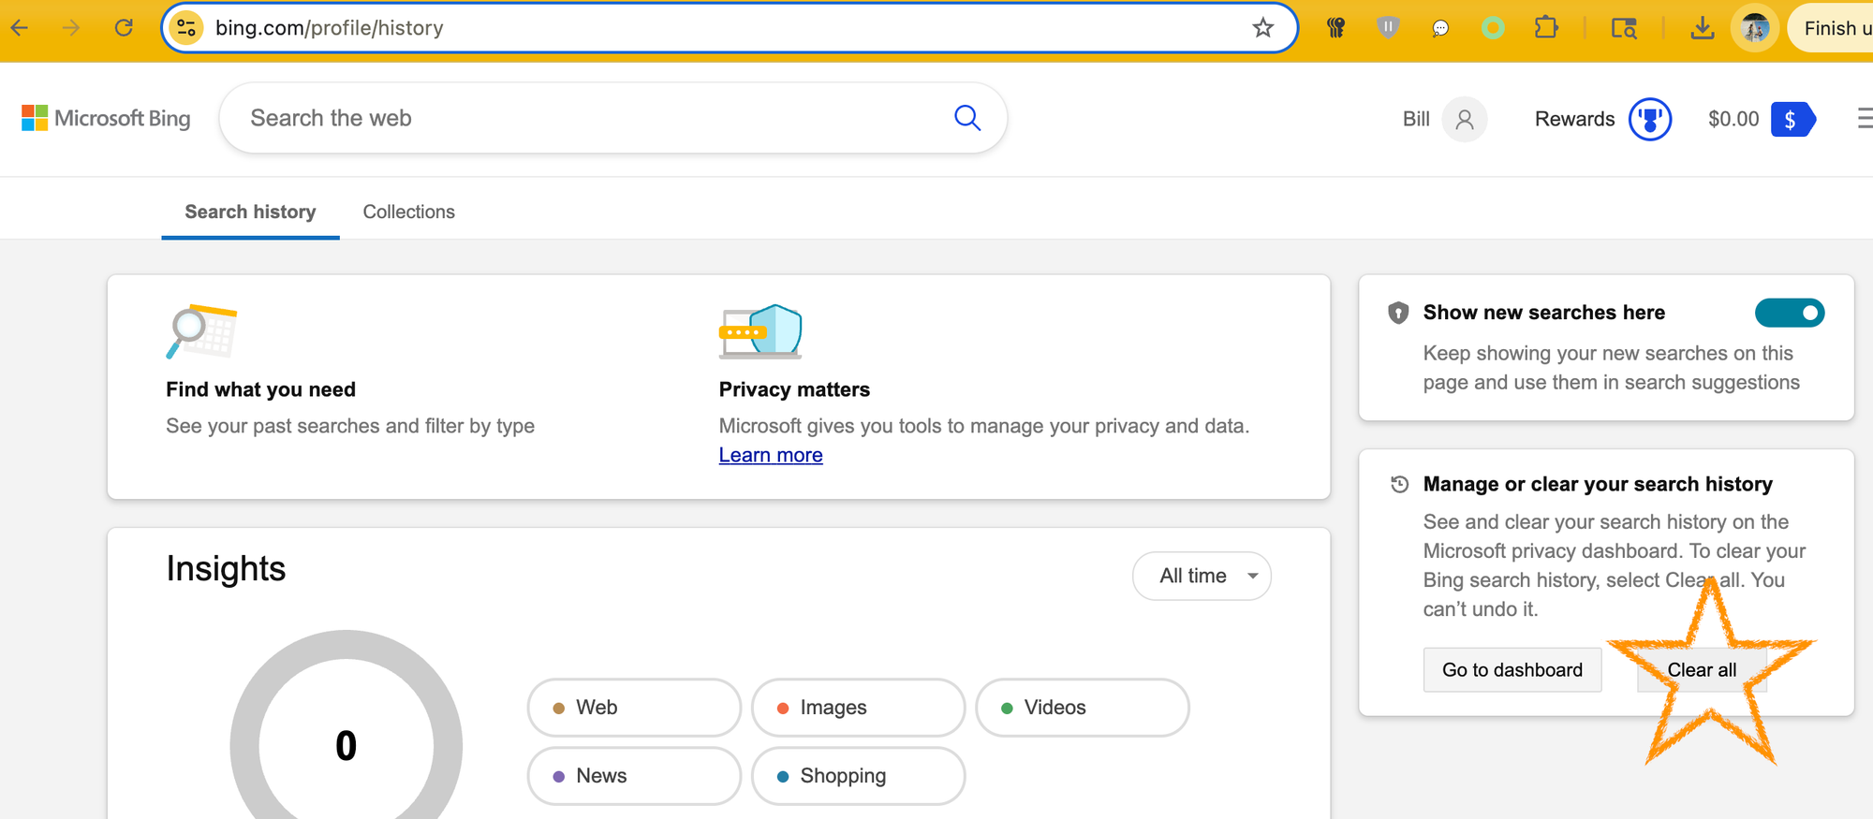
Task: Filter insights by Videos
Action: point(1082,708)
